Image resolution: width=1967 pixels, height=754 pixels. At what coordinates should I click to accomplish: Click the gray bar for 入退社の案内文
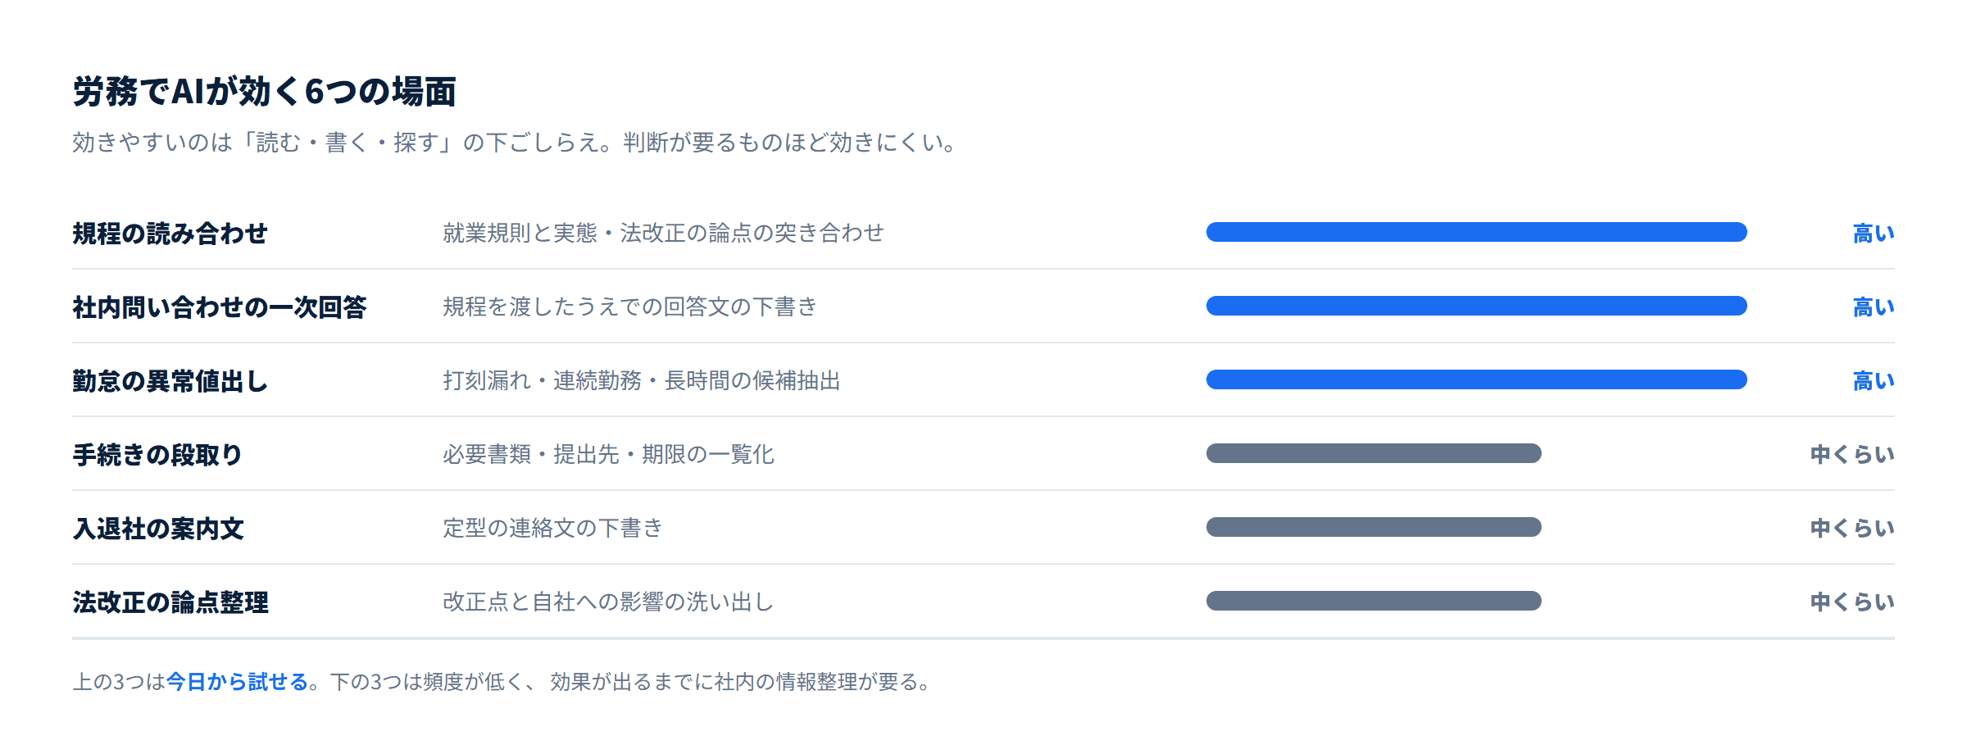tap(1374, 527)
